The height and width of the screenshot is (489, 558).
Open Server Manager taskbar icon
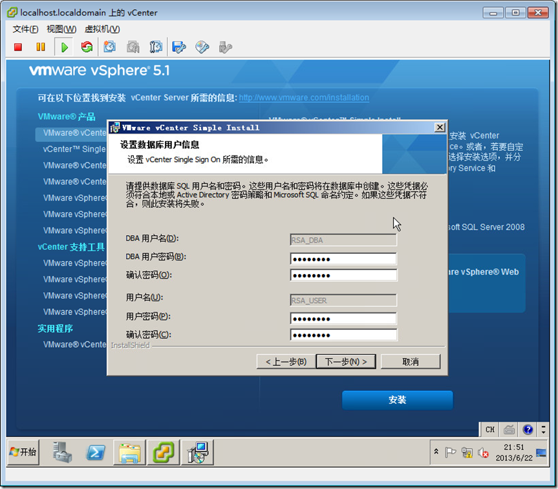pyautogui.click(x=63, y=452)
